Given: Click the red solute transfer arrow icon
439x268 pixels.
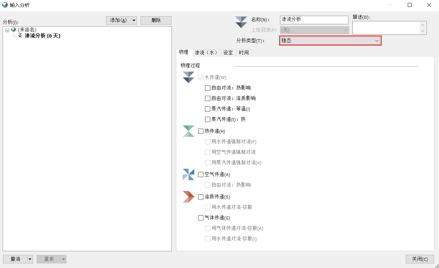Looking at the screenshot, I should point(188,196).
